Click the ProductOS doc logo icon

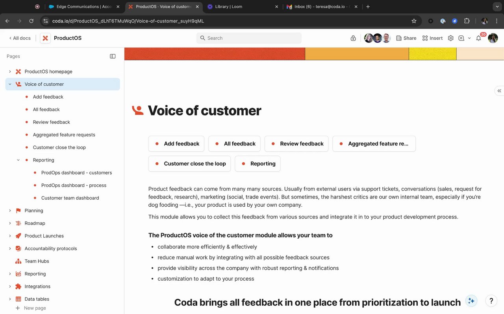pyautogui.click(x=45, y=38)
